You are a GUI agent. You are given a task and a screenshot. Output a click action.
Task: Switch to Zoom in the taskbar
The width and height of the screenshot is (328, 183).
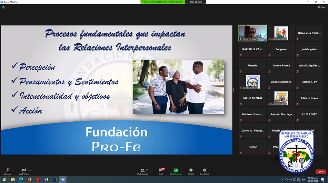click(x=63, y=180)
